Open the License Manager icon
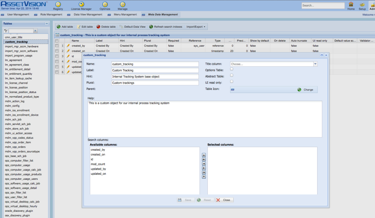This screenshot has height=218, width=375. pyautogui.click(x=81, y=4)
